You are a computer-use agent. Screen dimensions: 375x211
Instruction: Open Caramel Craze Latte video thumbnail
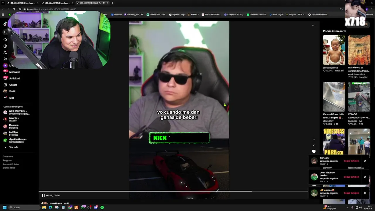334,96
